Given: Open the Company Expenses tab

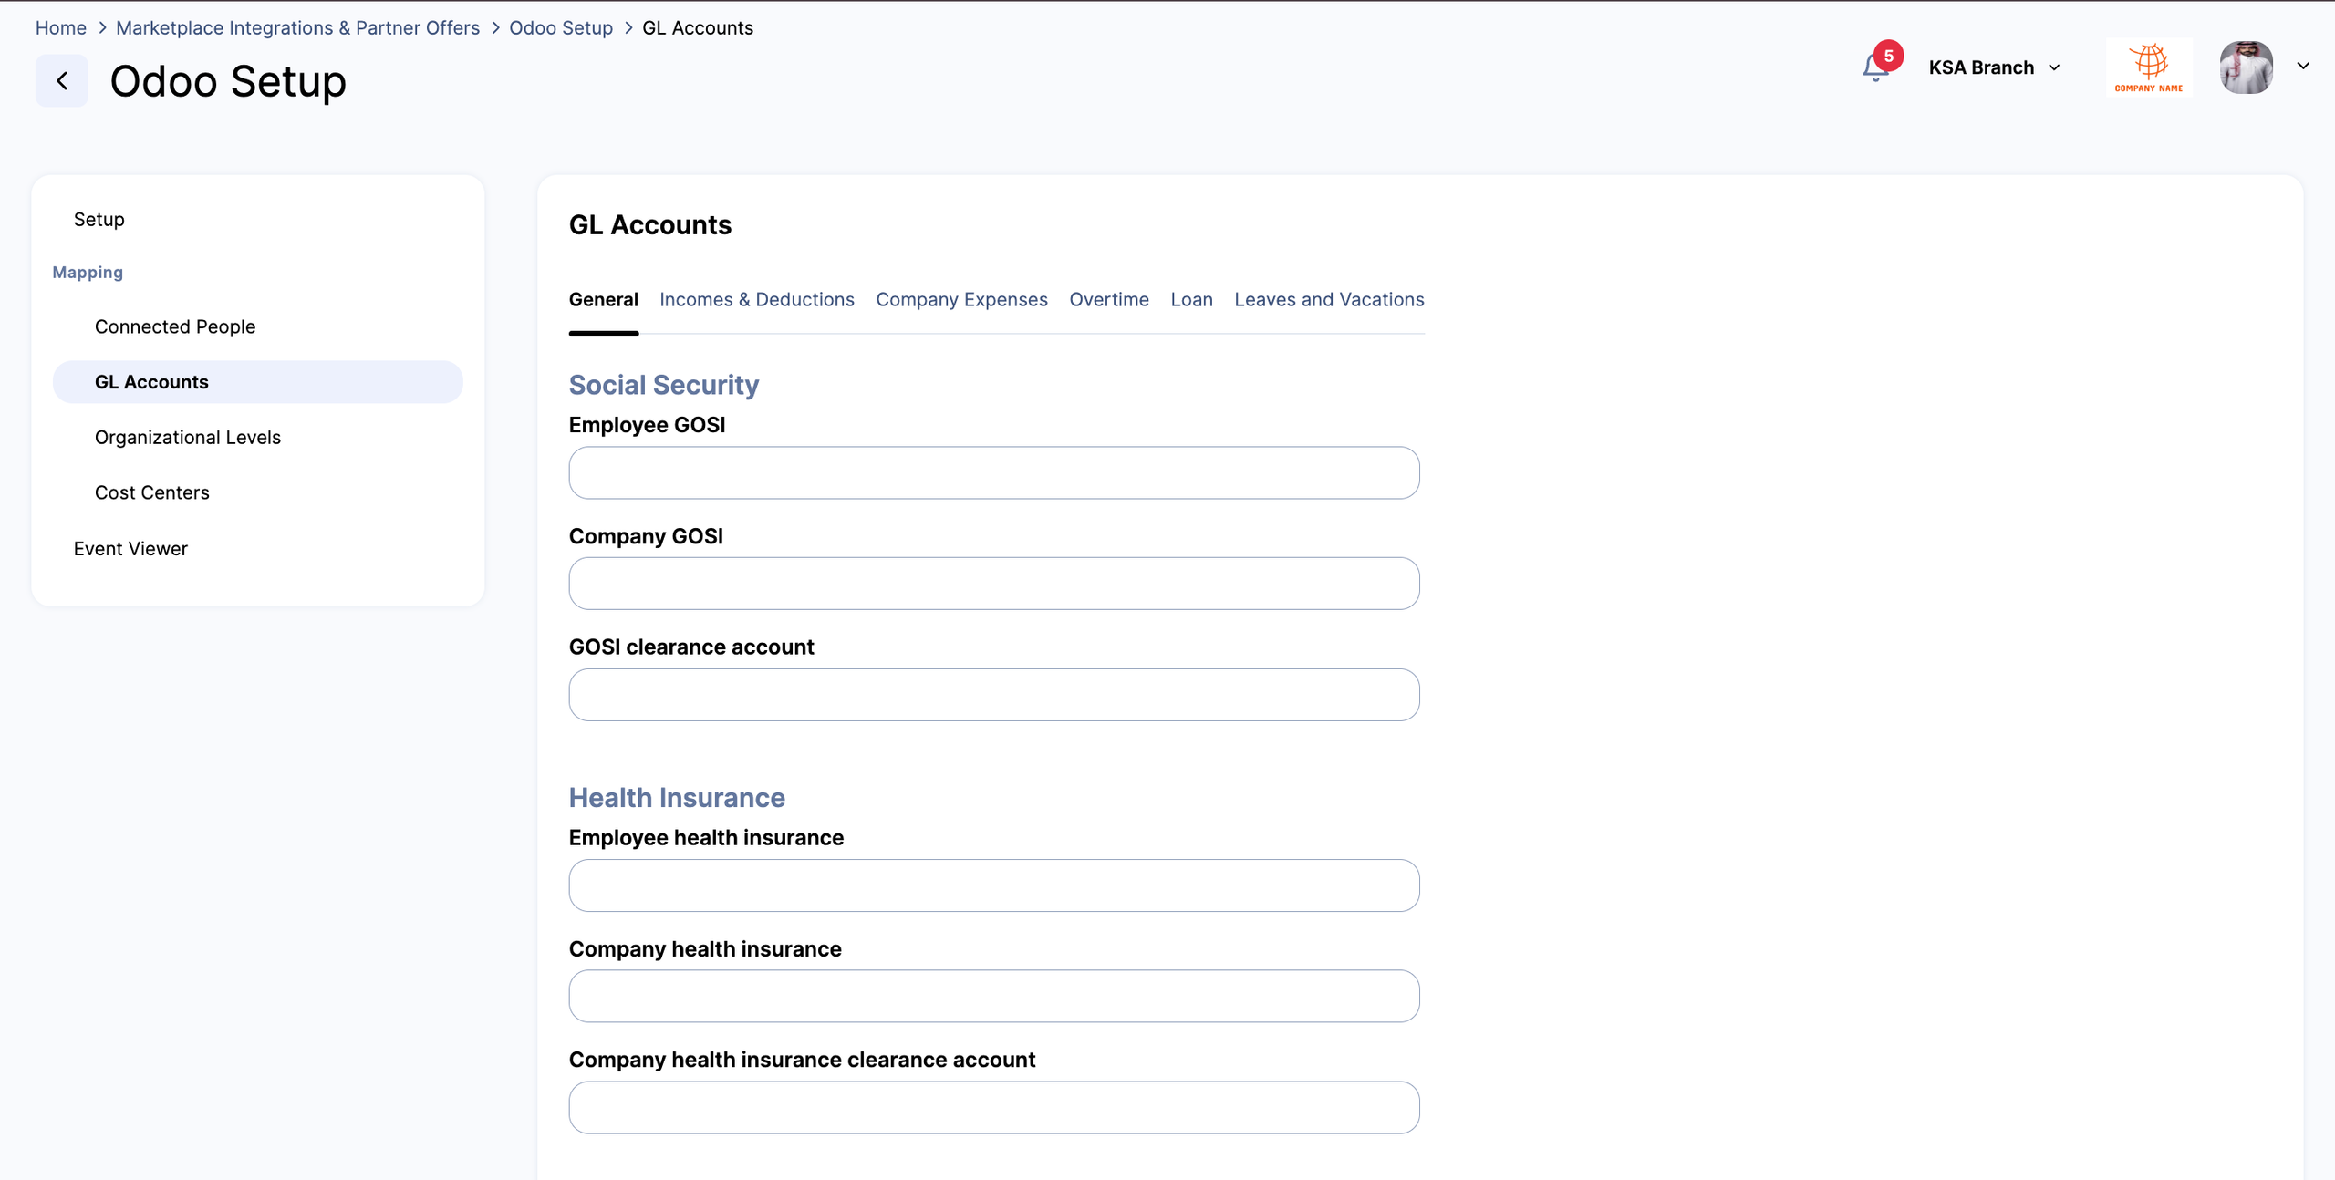Looking at the screenshot, I should pos(961,300).
